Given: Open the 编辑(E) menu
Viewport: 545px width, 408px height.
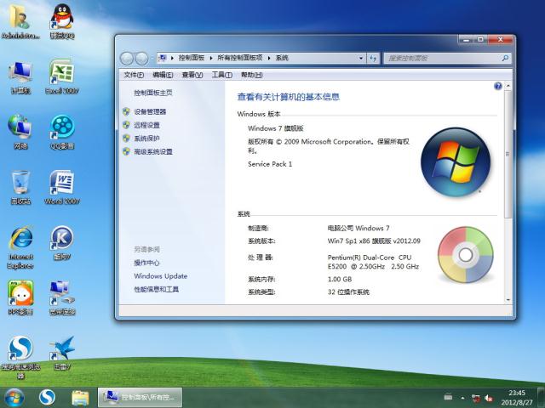Looking at the screenshot, I should [163, 75].
